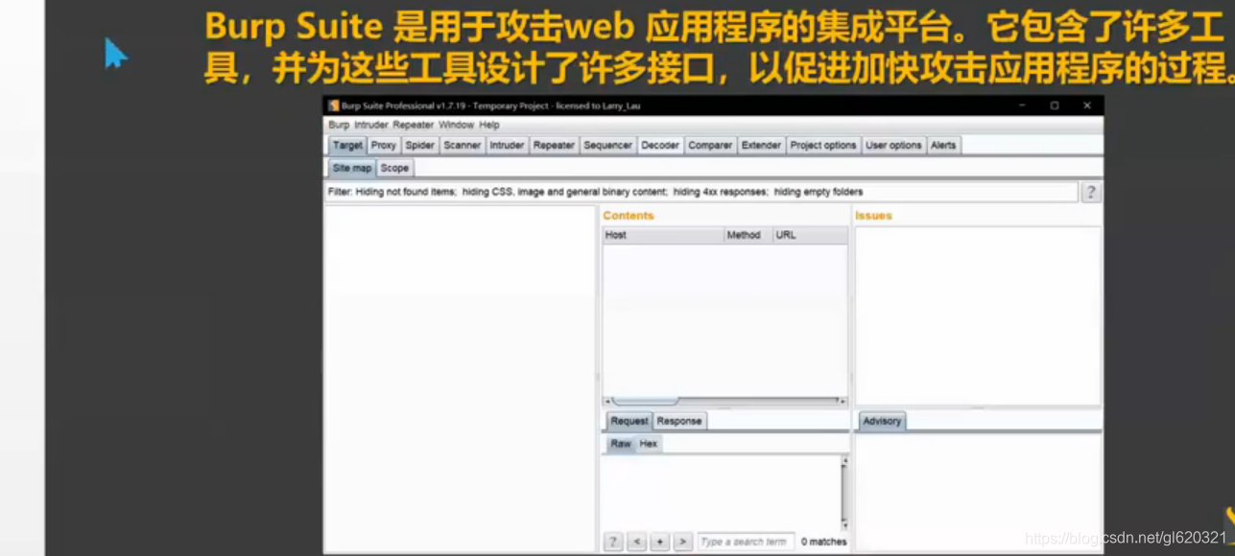
Task: Close the Burp Suite window
Action: [x=1087, y=105]
